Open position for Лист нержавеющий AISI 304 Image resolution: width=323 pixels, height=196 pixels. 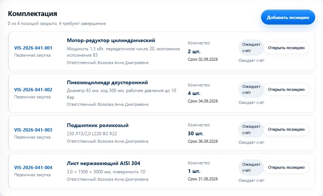click(x=286, y=167)
